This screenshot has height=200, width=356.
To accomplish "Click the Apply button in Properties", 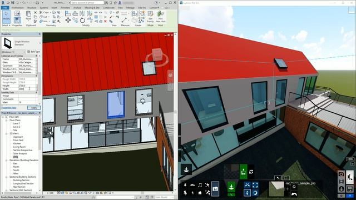I will [x=34, y=108].
